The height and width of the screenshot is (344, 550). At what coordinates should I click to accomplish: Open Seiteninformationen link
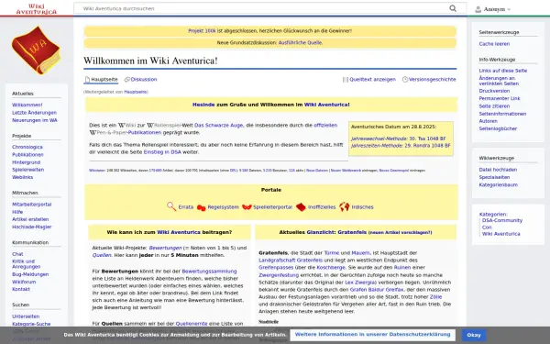pos(502,114)
